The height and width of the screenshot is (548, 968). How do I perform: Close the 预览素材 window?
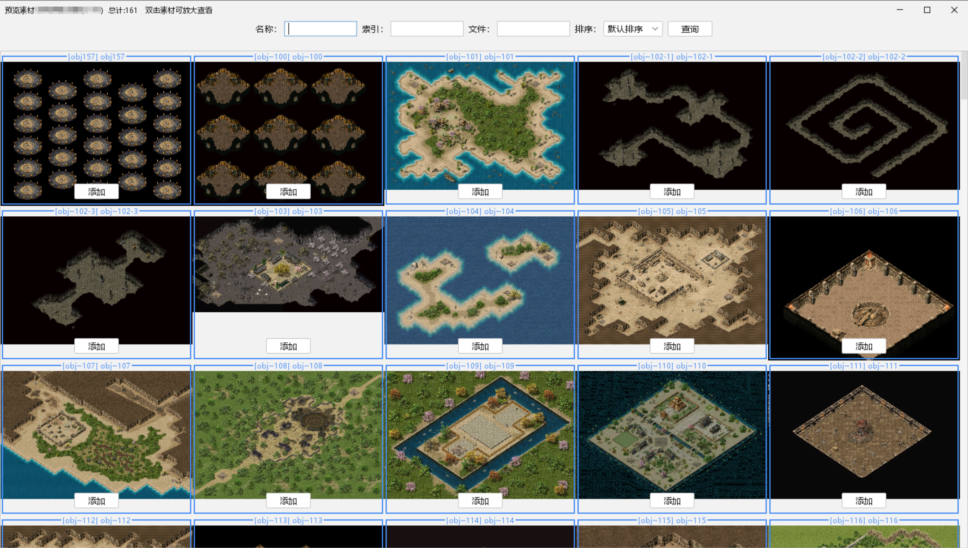click(x=954, y=10)
